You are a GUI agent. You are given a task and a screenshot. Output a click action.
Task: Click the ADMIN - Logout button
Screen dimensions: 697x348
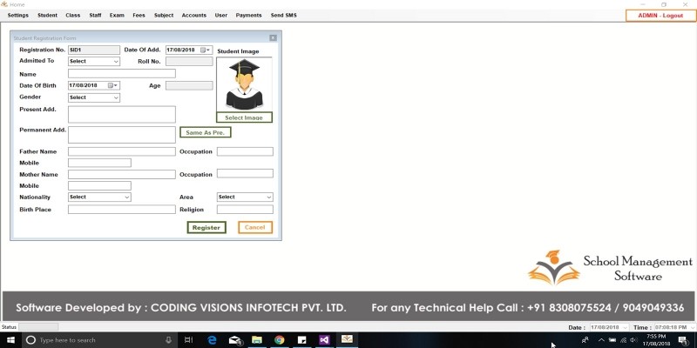[x=660, y=16]
